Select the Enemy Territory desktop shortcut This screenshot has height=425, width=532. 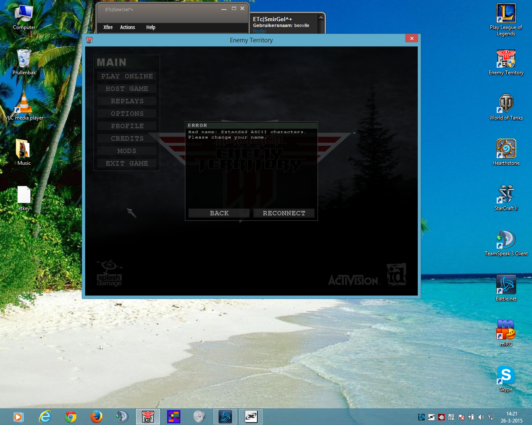click(x=506, y=59)
